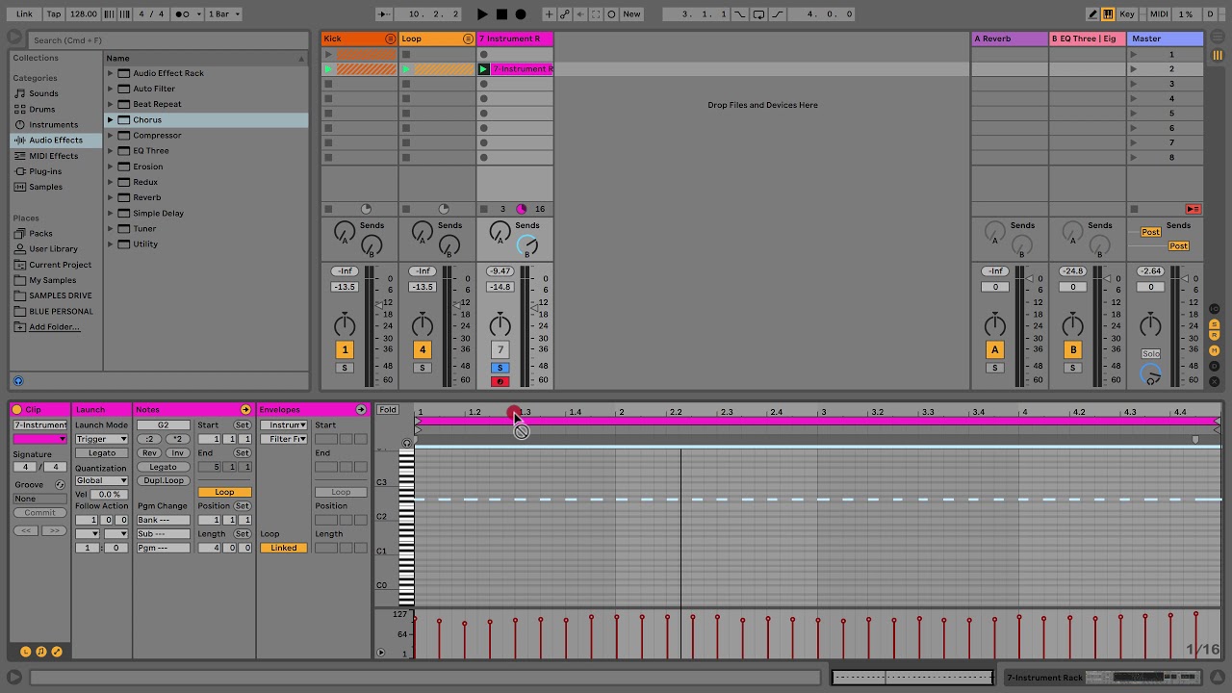Screen dimensions: 1232x693
Task: Show Envelopes box arrow icon
Action: pos(361,410)
